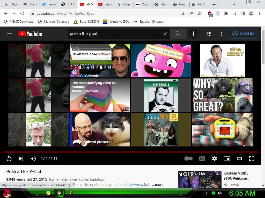Toggle theater mode
Image resolution: width=265 pixels, height=198 pixels.
(239, 159)
